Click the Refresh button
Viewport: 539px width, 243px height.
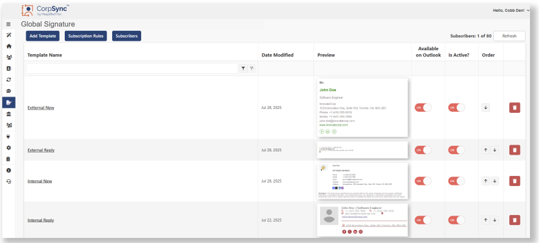coord(510,36)
